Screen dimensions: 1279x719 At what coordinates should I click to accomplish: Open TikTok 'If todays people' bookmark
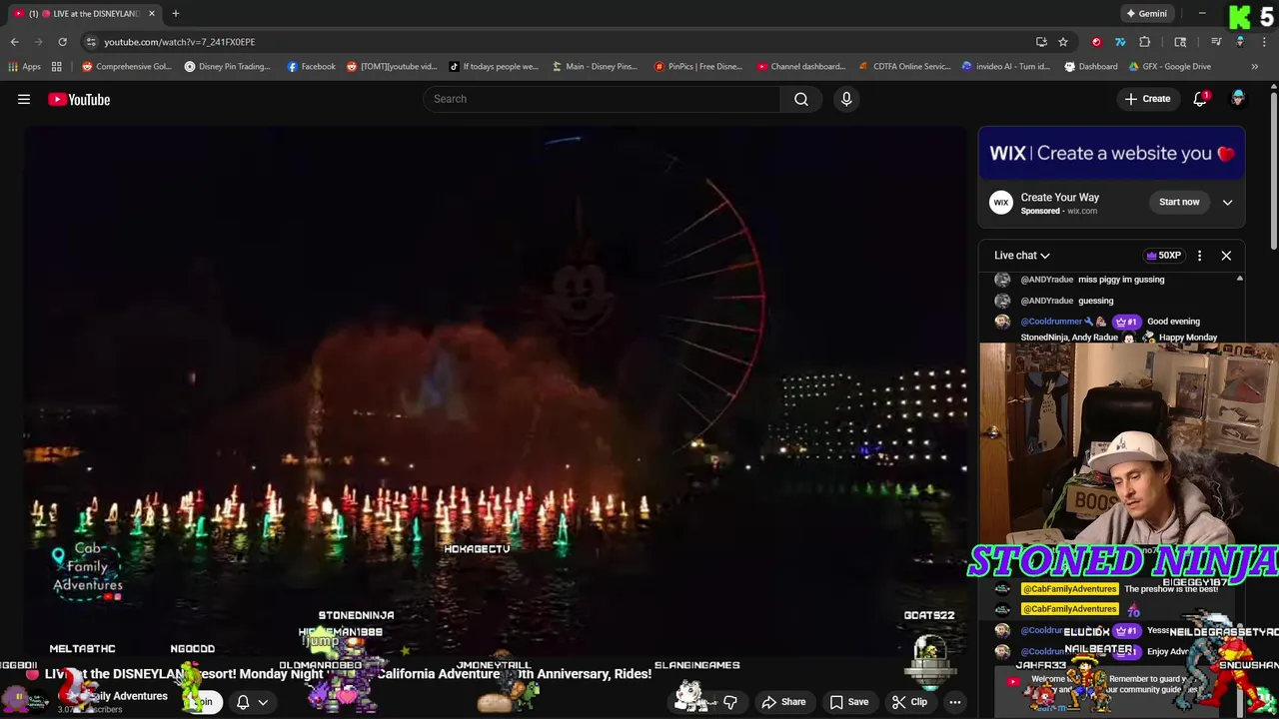click(x=495, y=67)
